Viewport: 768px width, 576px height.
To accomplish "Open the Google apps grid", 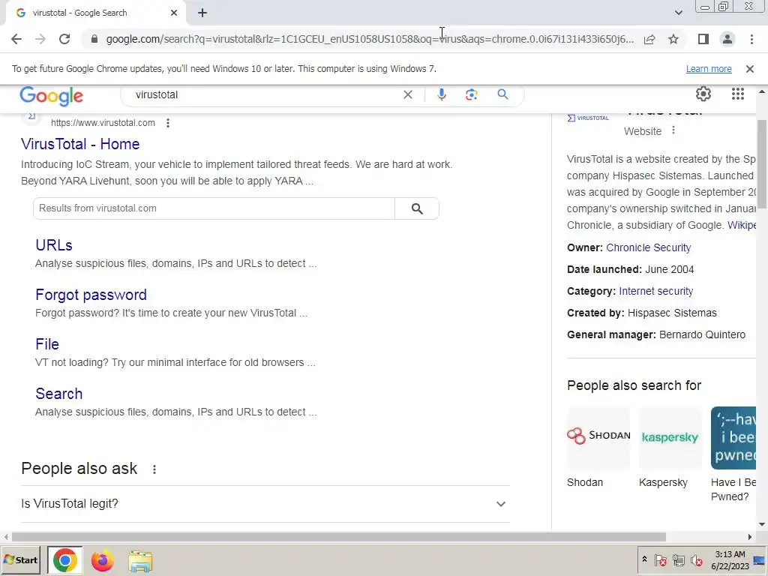I will point(738,94).
